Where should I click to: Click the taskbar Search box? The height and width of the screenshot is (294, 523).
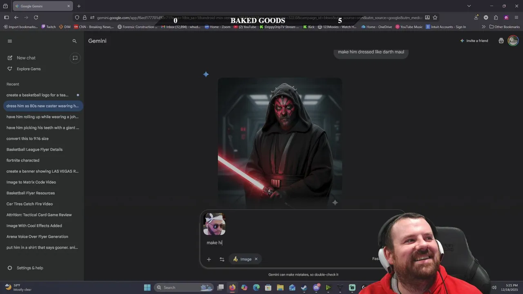click(184, 287)
